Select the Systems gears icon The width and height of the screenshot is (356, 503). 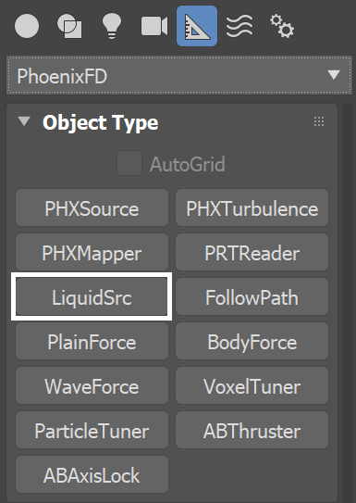[282, 26]
